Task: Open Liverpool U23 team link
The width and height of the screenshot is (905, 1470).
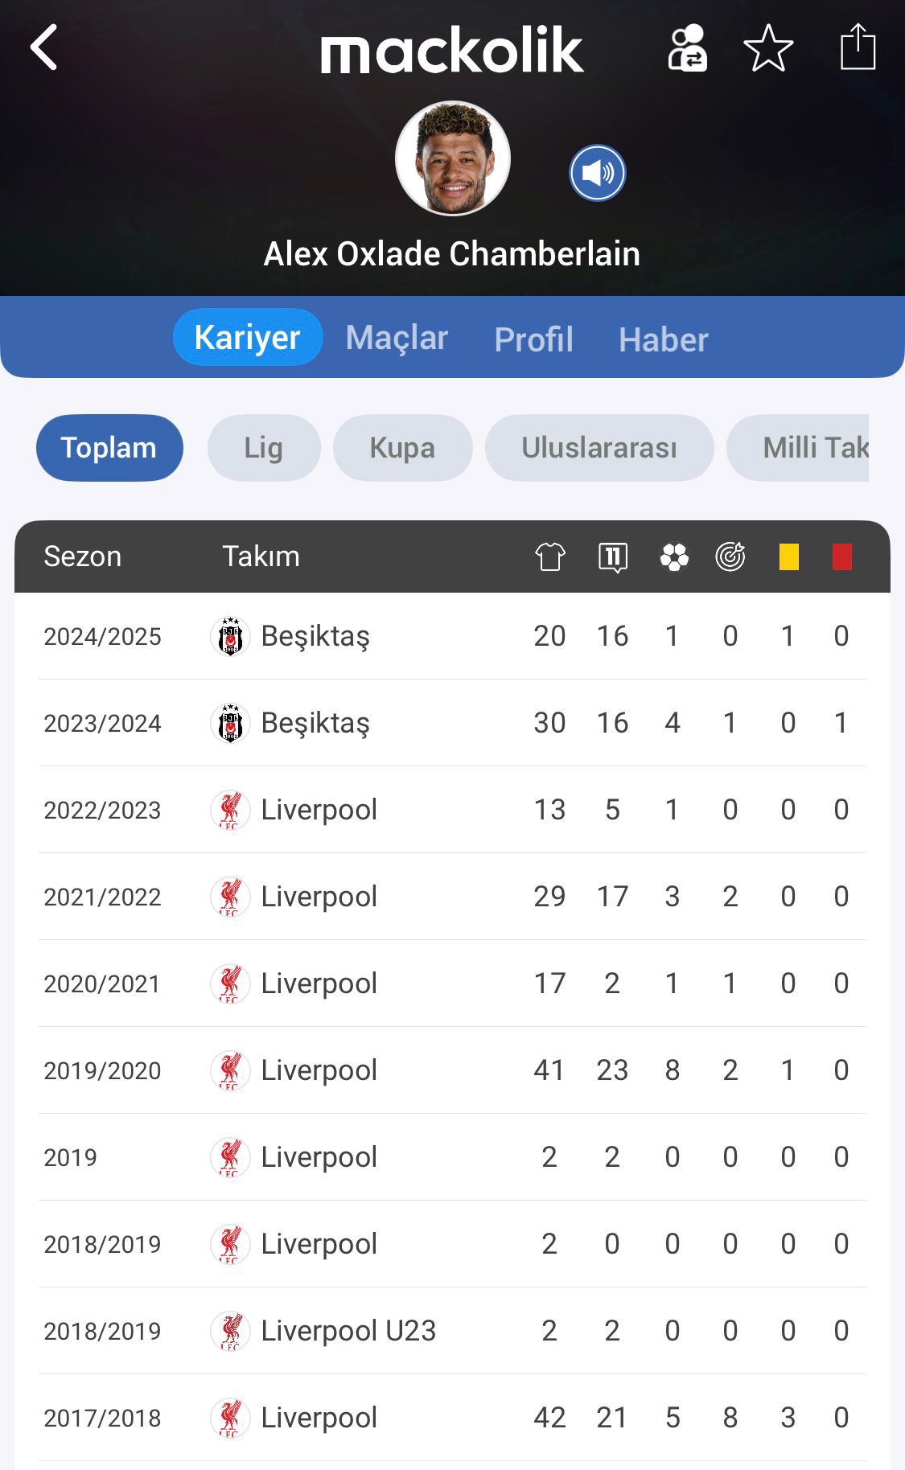Action: coord(348,1331)
